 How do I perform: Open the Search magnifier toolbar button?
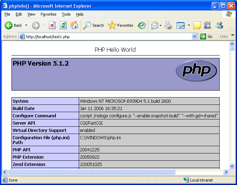[94, 25]
